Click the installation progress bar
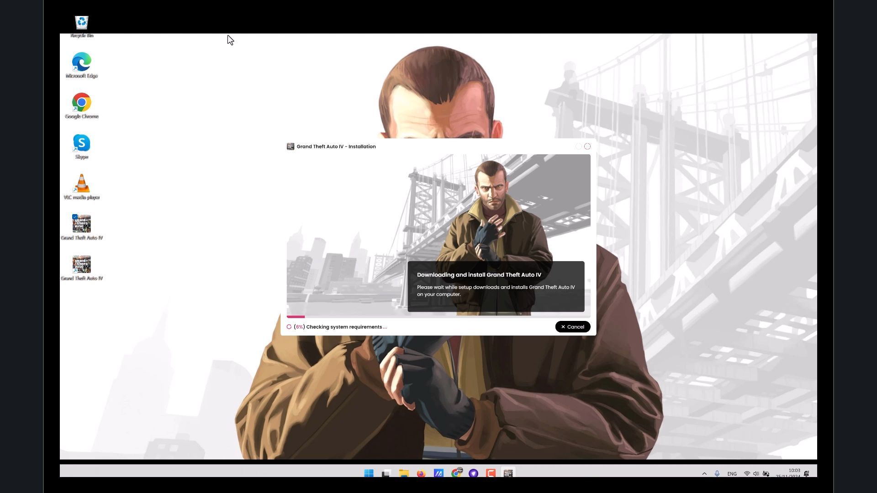 [x=438, y=316]
